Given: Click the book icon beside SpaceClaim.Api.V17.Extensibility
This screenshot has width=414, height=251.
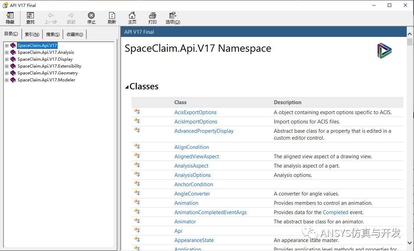Looking at the screenshot, I should point(13,66).
